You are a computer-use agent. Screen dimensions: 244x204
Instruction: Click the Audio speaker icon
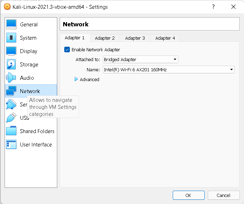click(x=11, y=78)
